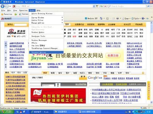The height and width of the screenshot is (114, 153).
Task: Click the Favorites star button
Action: click(6, 14)
